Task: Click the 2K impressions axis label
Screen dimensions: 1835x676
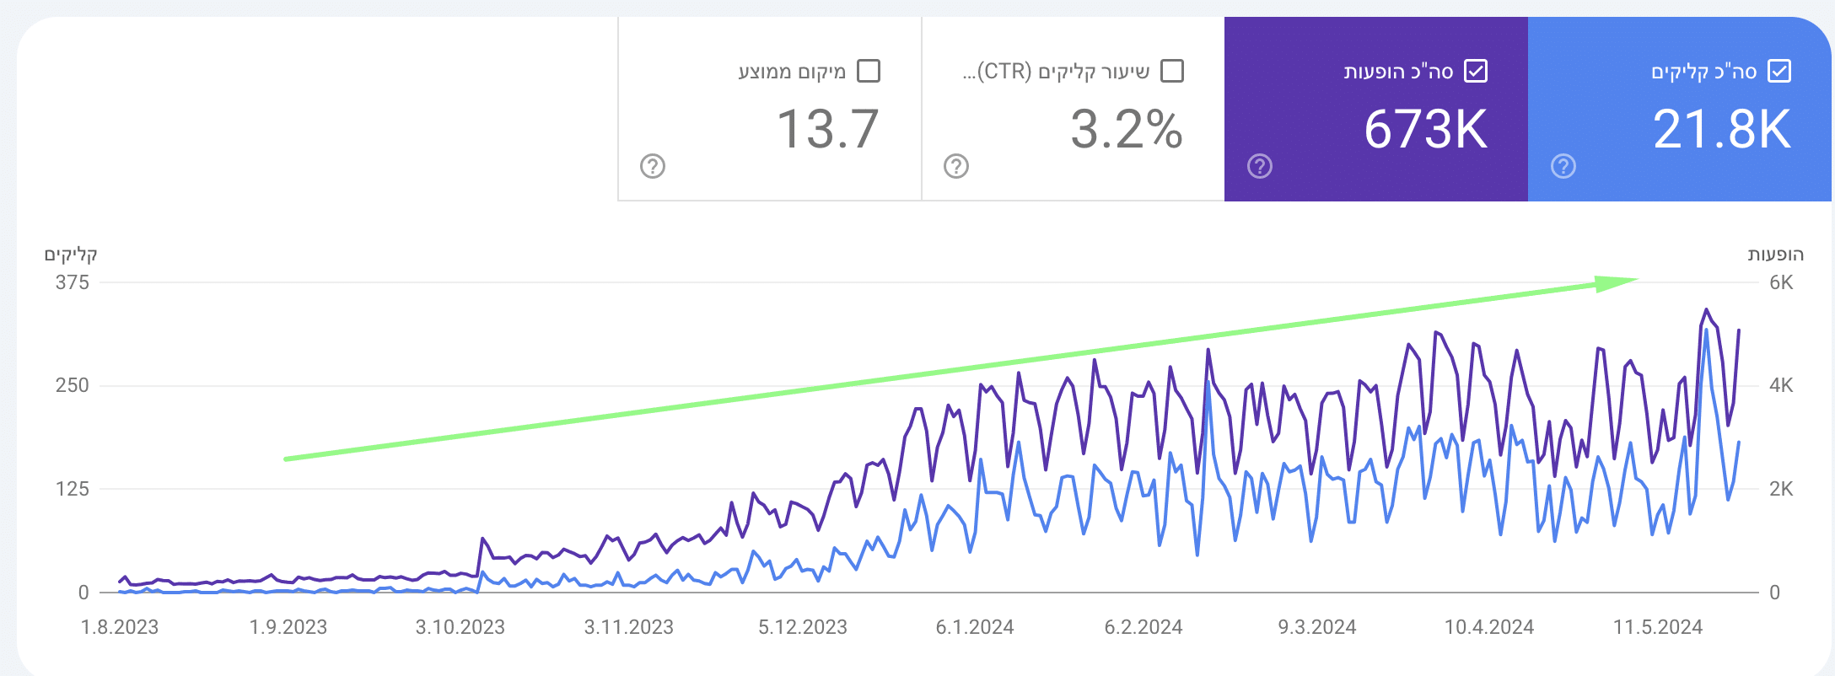Action: [x=1781, y=489]
